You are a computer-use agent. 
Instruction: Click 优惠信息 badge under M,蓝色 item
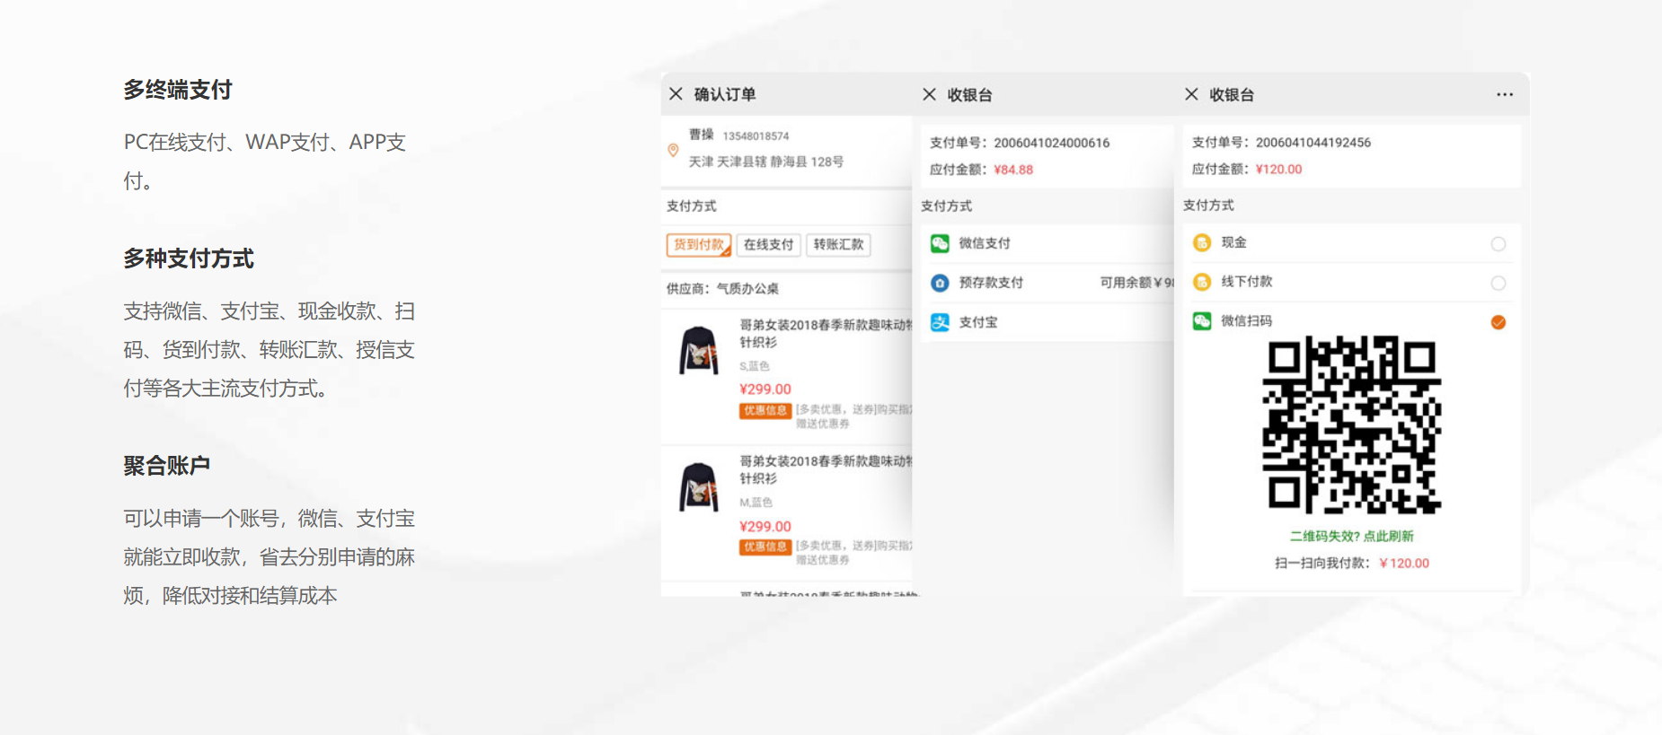pyautogui.click(x=765, y=547)
